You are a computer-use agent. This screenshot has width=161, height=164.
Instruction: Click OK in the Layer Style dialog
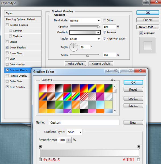148,13
